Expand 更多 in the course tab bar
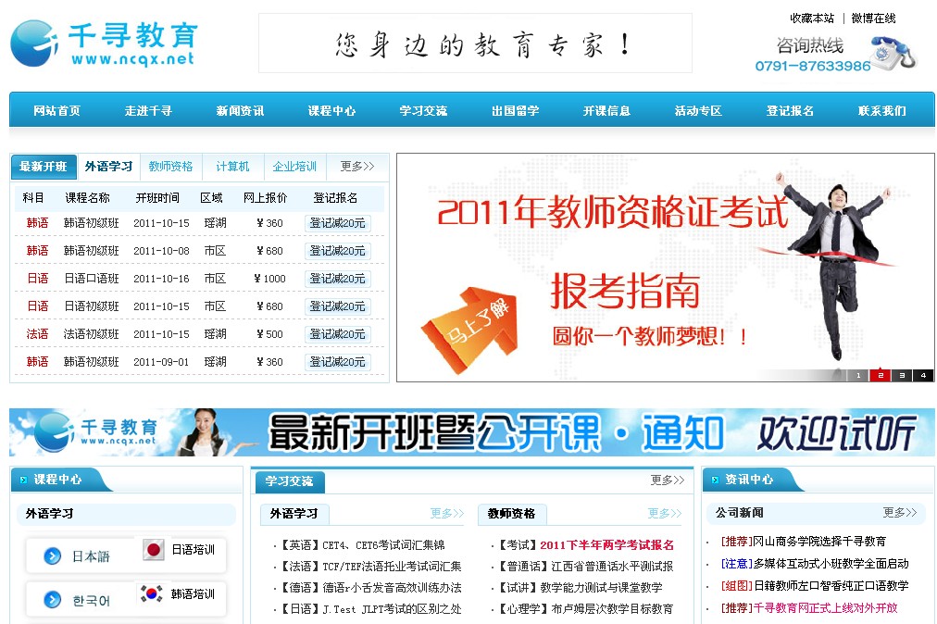 coord(356,167)
